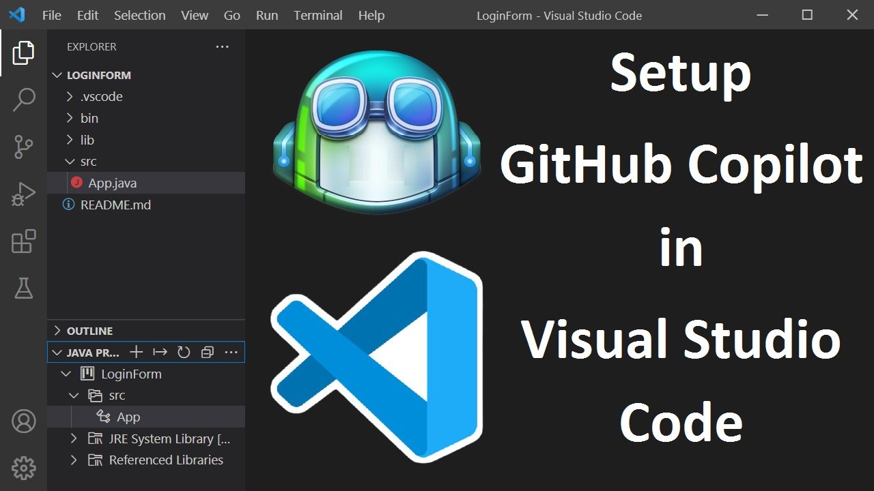The width and height of the screenshot is (874, 491).
Task: Maximize the Visual Studio Code window
Action: (807, 14)
